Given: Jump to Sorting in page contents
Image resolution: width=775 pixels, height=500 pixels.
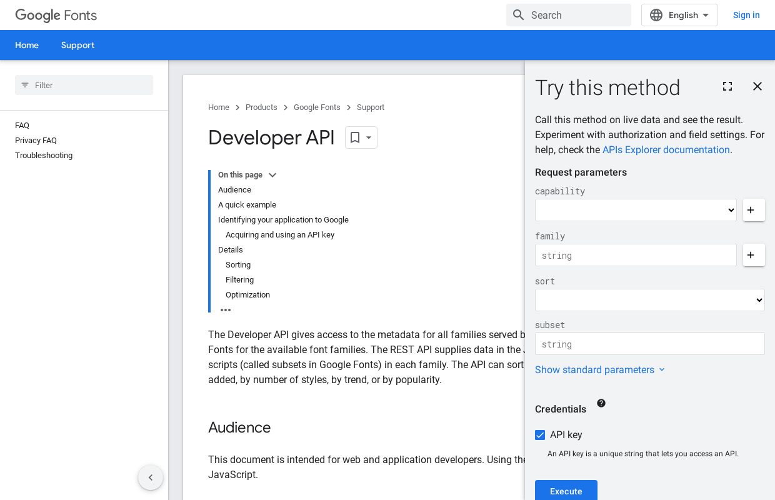Looking at the screenshot, I should [238, 265].
